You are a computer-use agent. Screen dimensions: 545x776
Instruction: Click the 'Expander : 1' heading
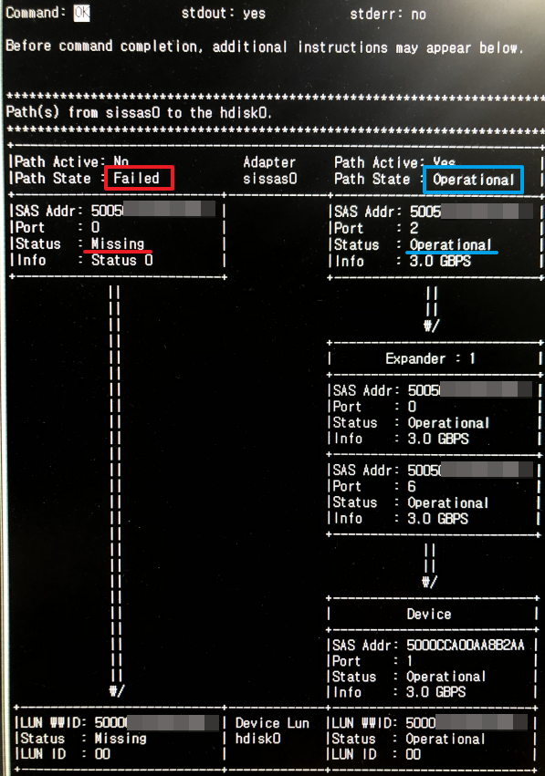(430, 358)
